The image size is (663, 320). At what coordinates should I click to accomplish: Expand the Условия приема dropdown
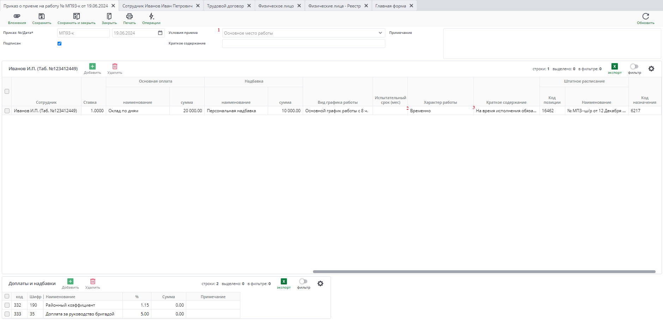(380, 33)
